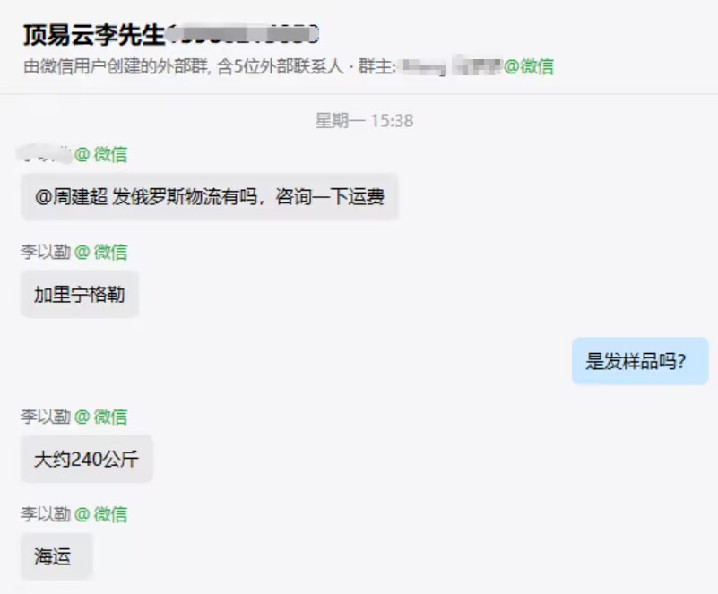Screen dimensions: 718x594
Task: Click the @周建超 mention in the message
Action: [x=71, y=197]
